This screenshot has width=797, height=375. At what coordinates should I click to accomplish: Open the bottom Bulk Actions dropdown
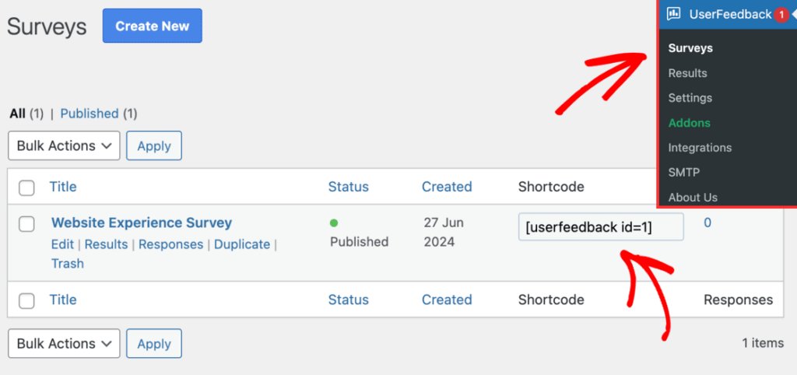[64, 344]
